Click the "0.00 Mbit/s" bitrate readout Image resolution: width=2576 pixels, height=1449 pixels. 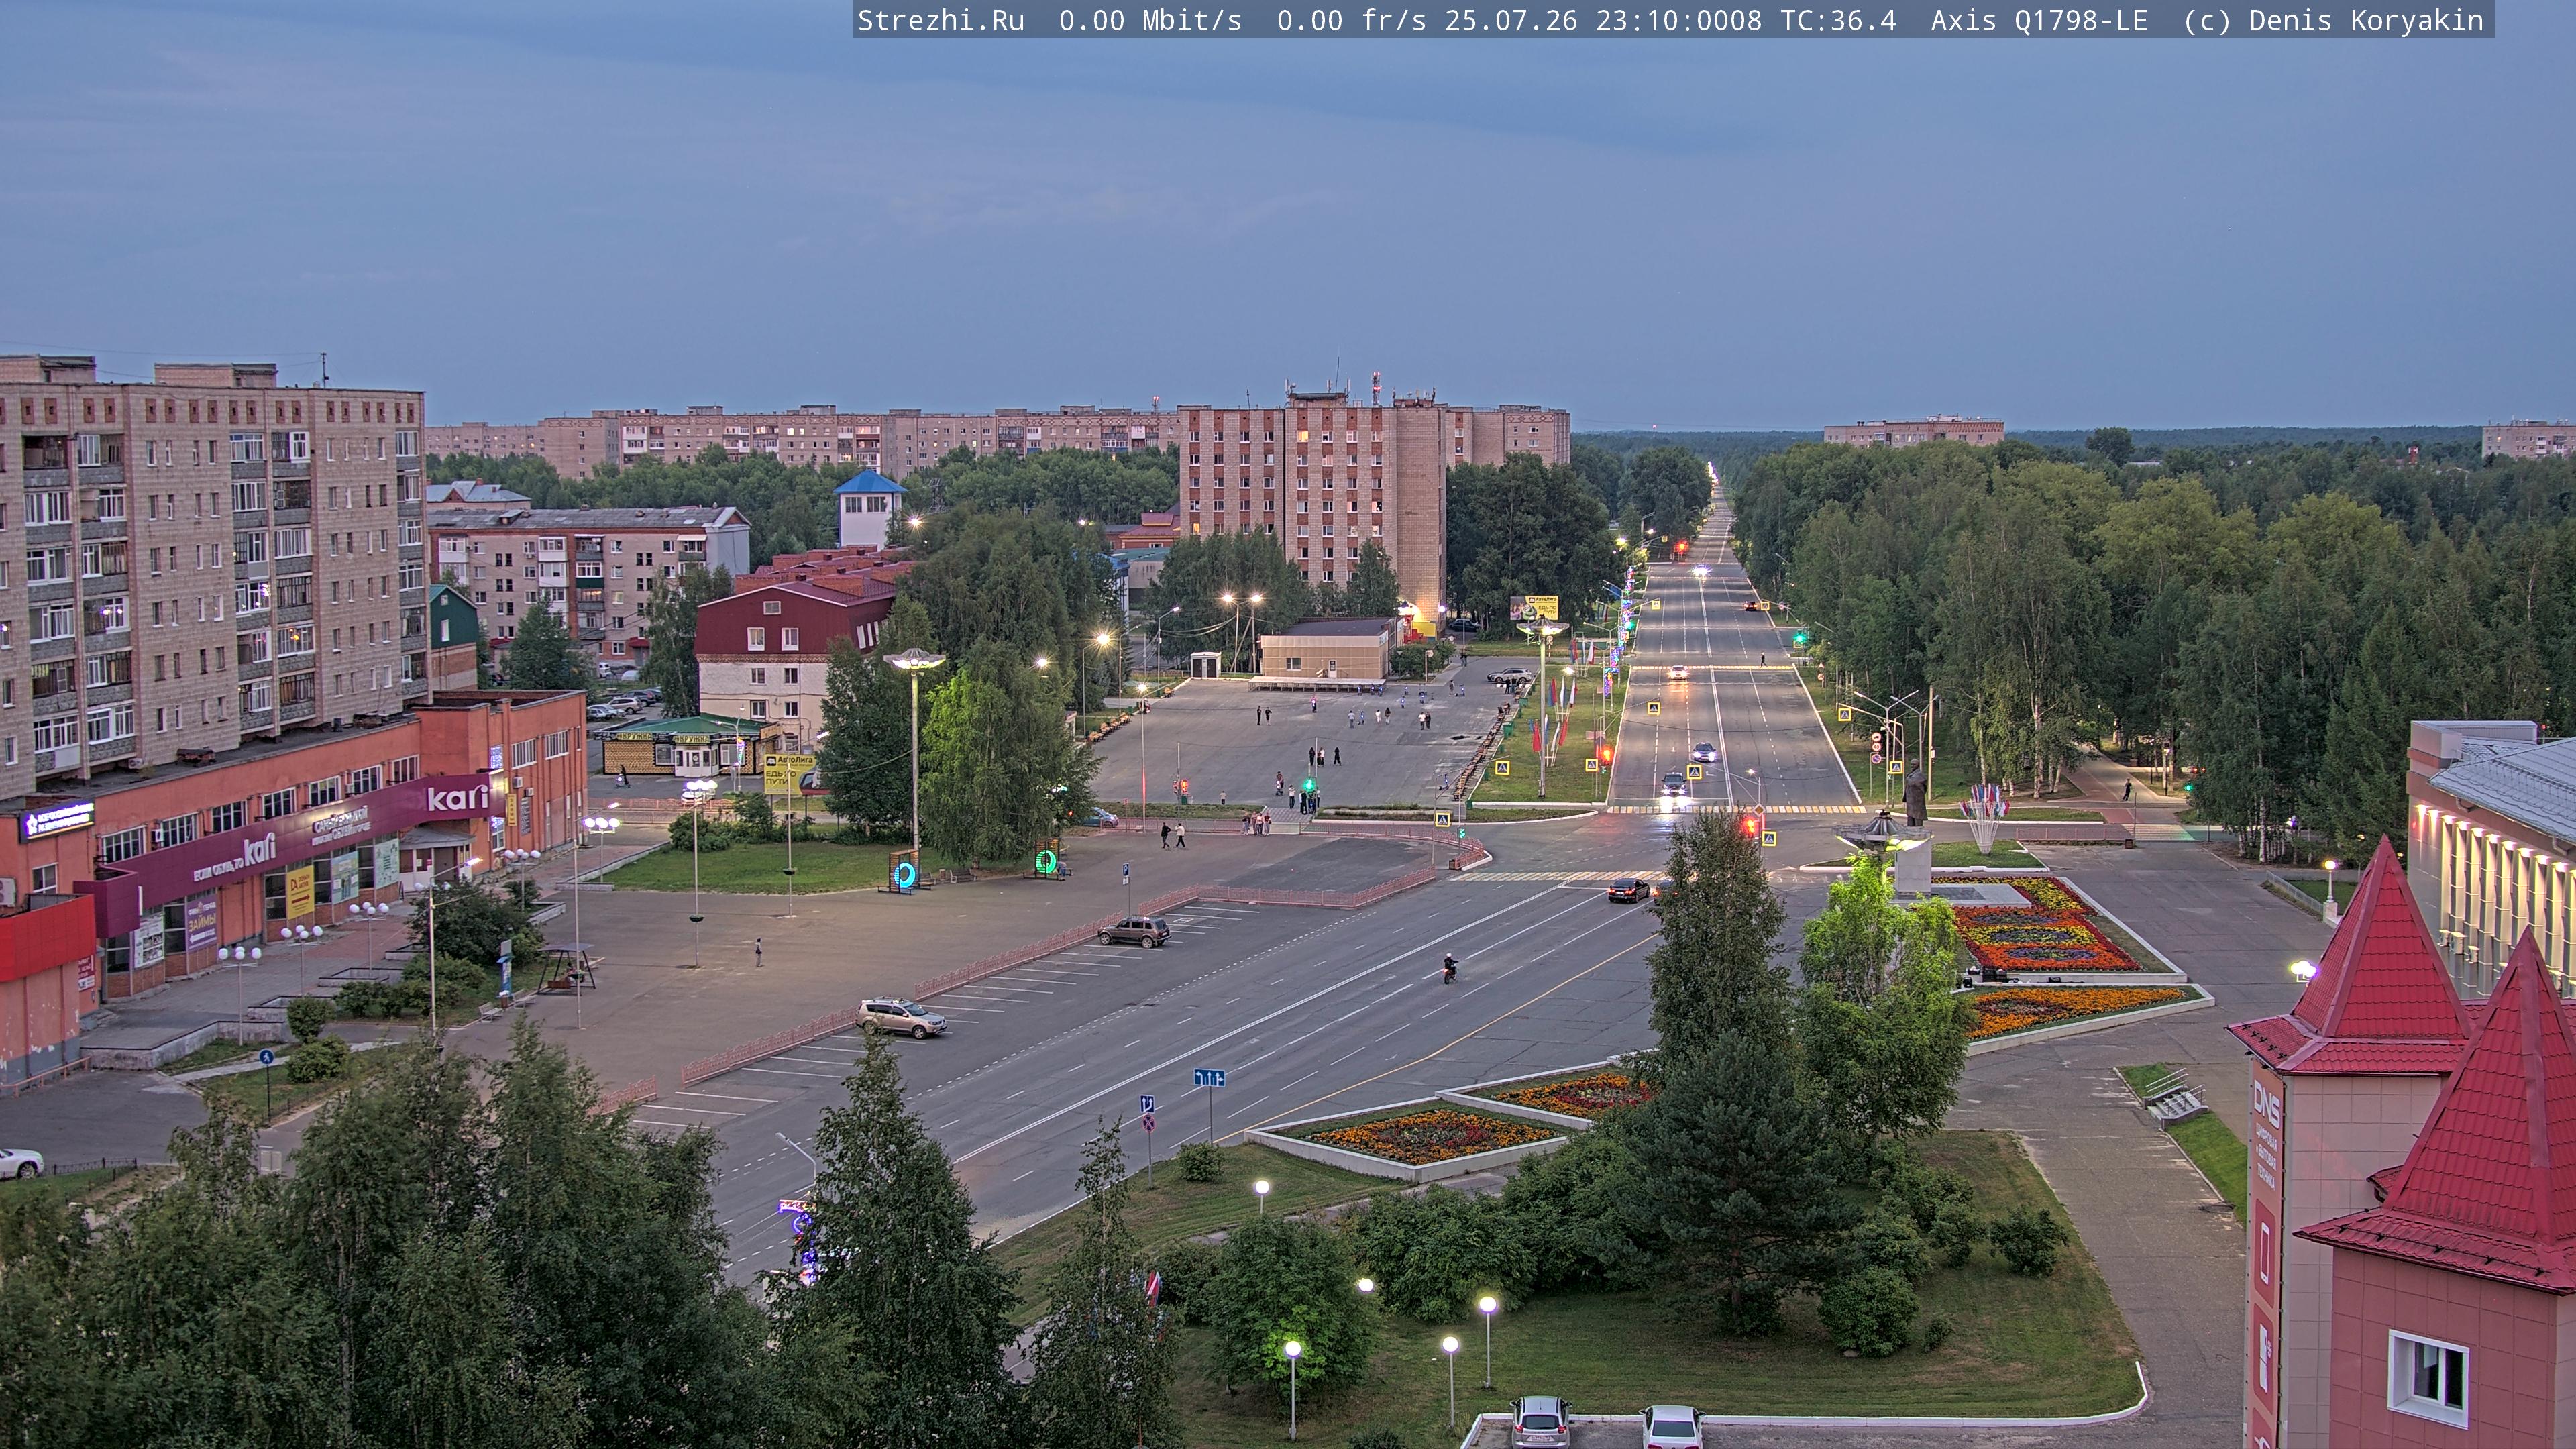coord(1150,21)
